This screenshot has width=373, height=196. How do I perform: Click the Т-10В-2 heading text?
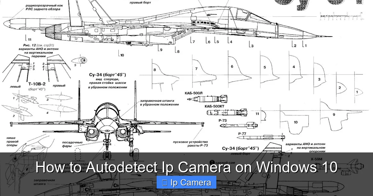coord(37,84)
